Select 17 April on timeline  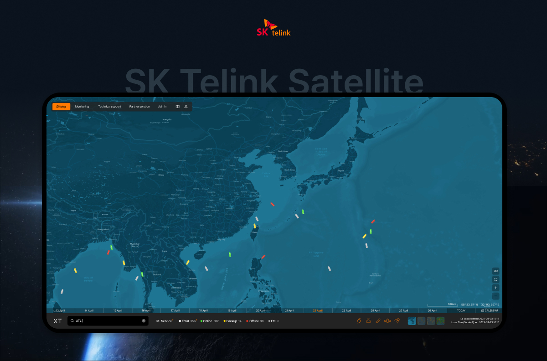175,310
